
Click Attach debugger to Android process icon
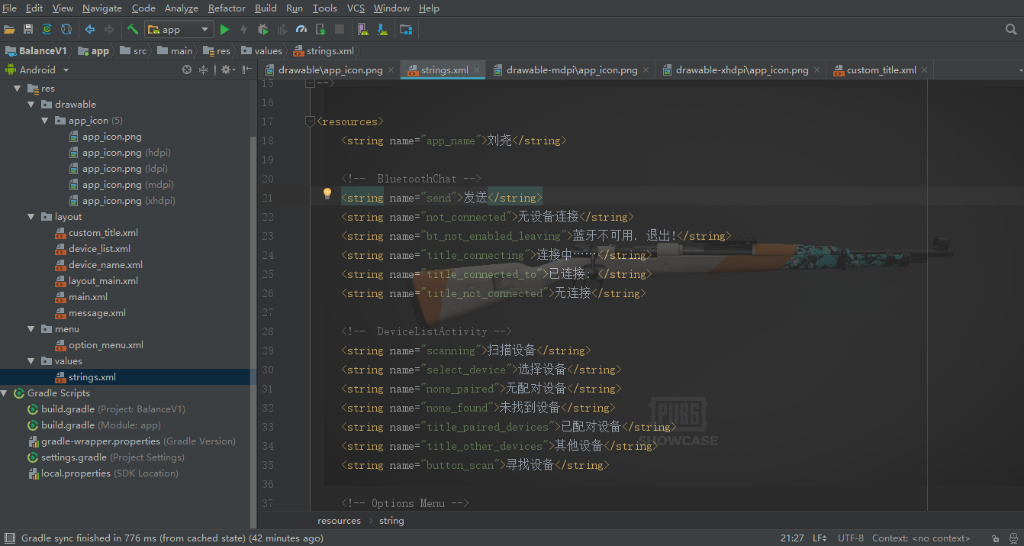pyautogui.click(x=320, y=29)
